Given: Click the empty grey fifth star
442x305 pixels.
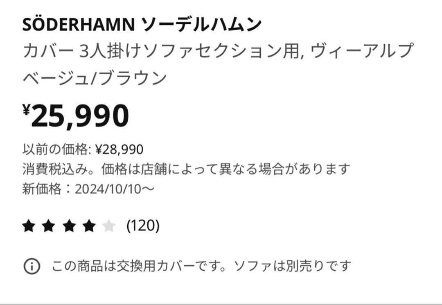Looking at the screenshot, I should (108, 226).
